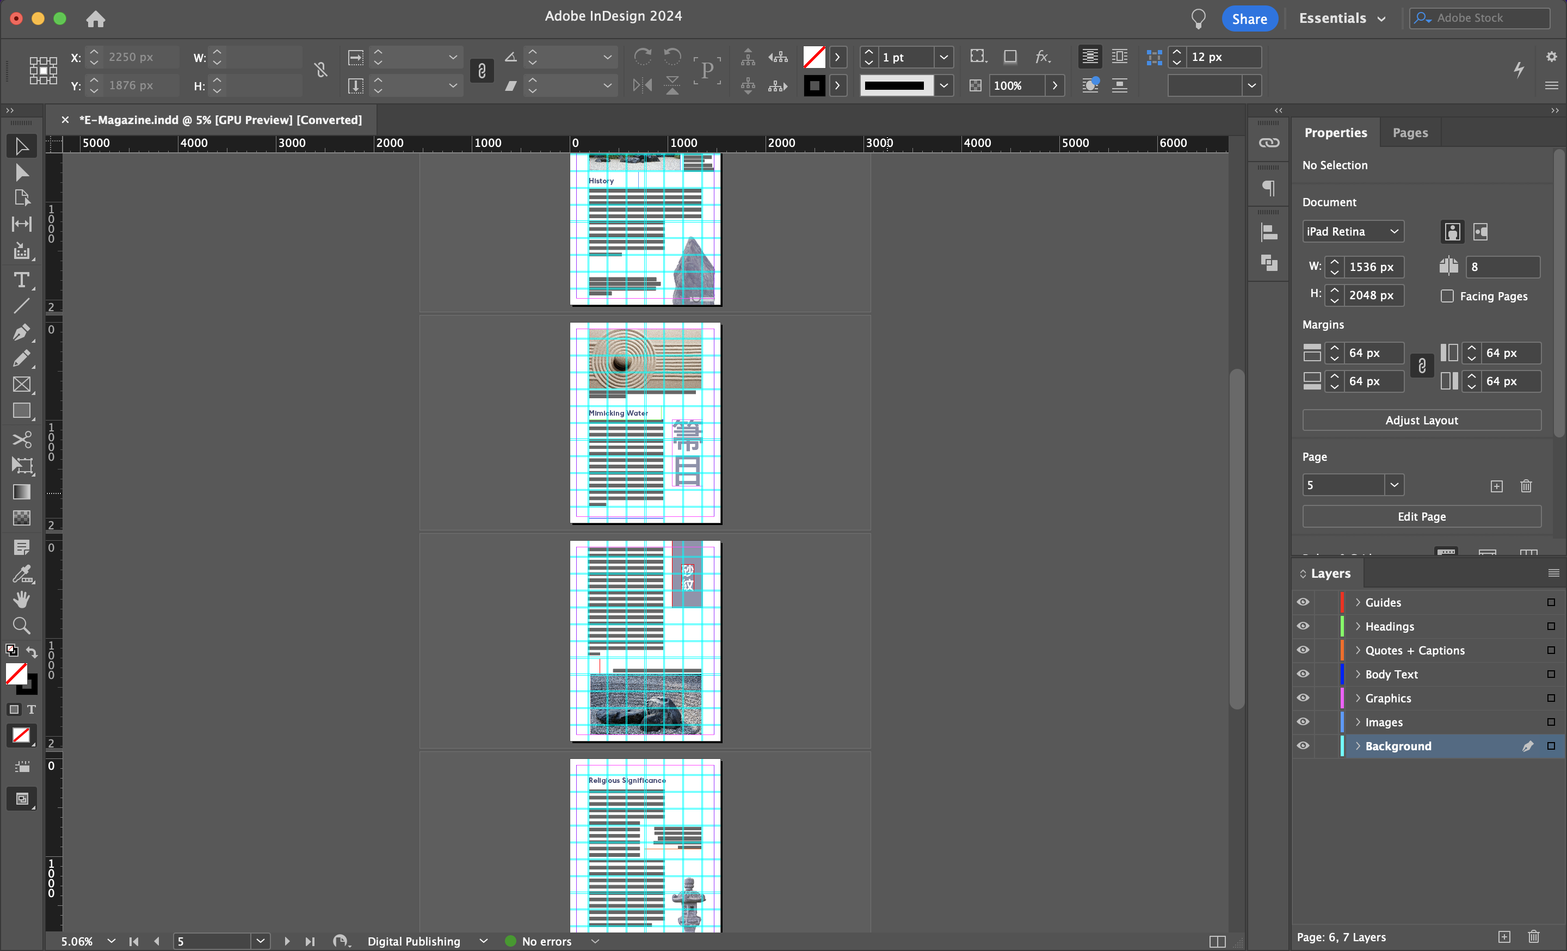The image size is (1567, 951).
Task: Create new layer in Layers panel
Action: click(x=1504, y=937)
